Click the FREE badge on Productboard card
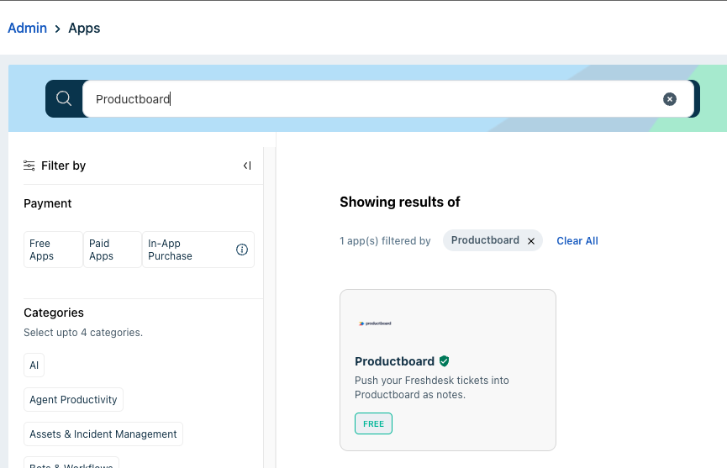Screen dimensions: 727x468 click(x=374, y=423)
